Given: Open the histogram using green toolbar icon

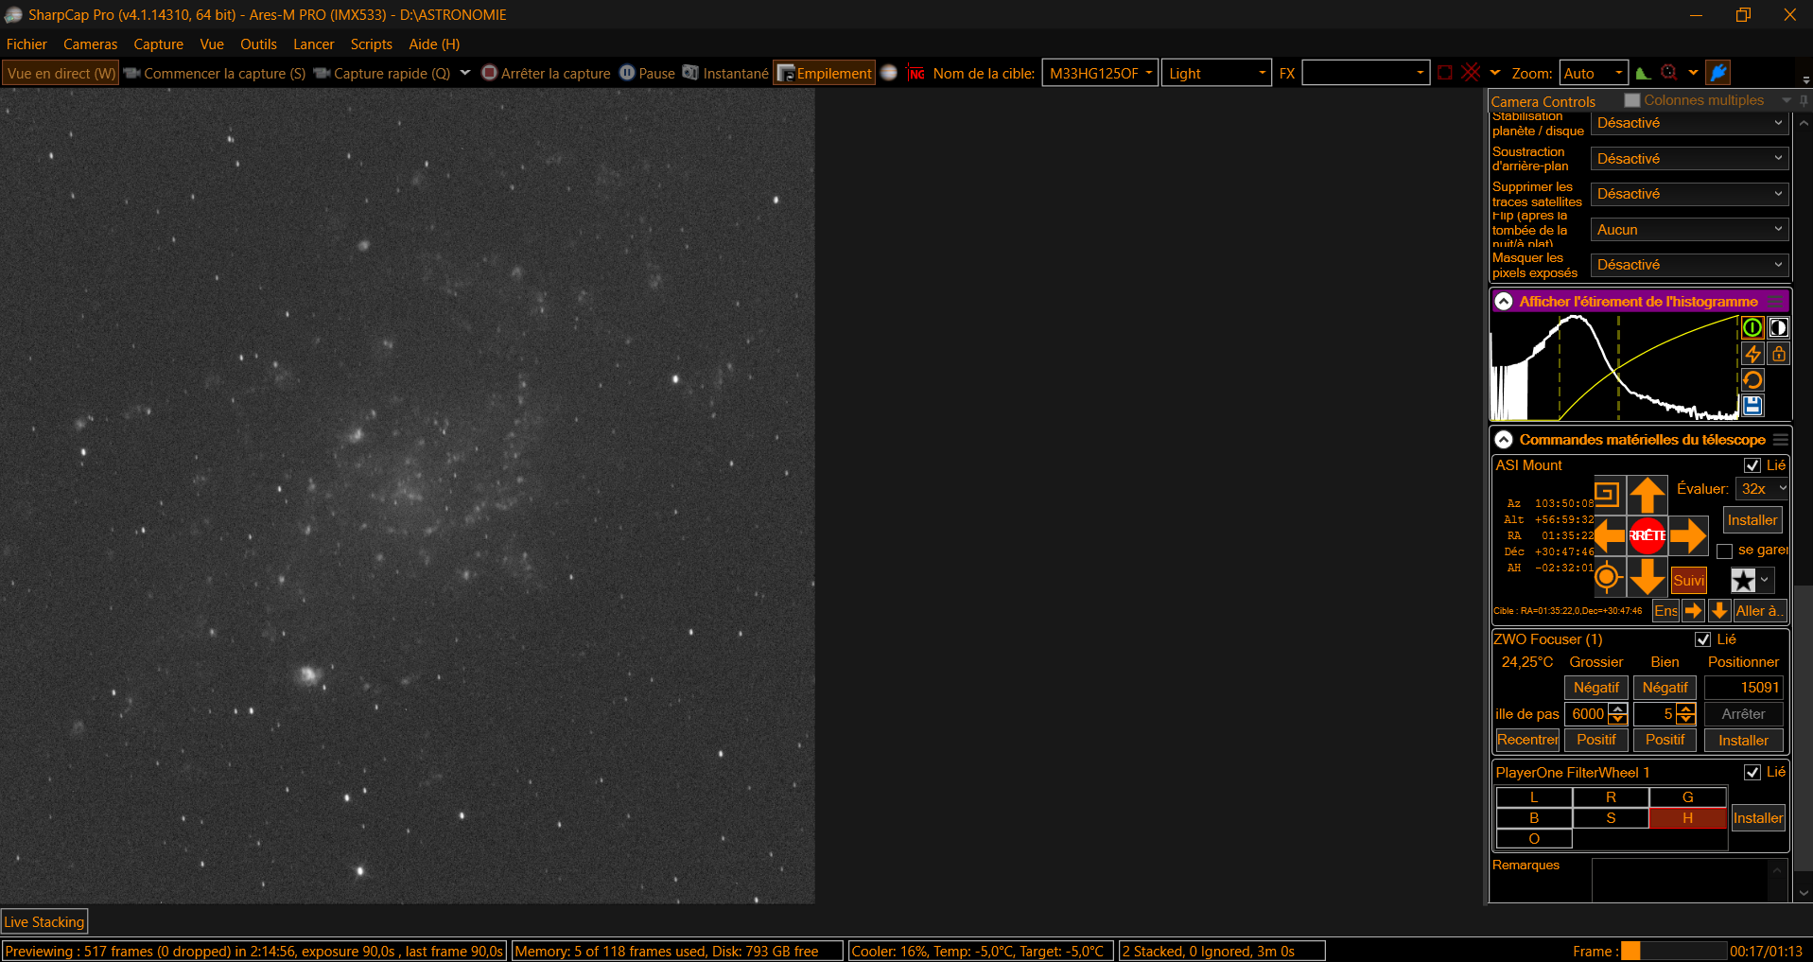Looking at the screenshot, I should tap(1643, 74).
